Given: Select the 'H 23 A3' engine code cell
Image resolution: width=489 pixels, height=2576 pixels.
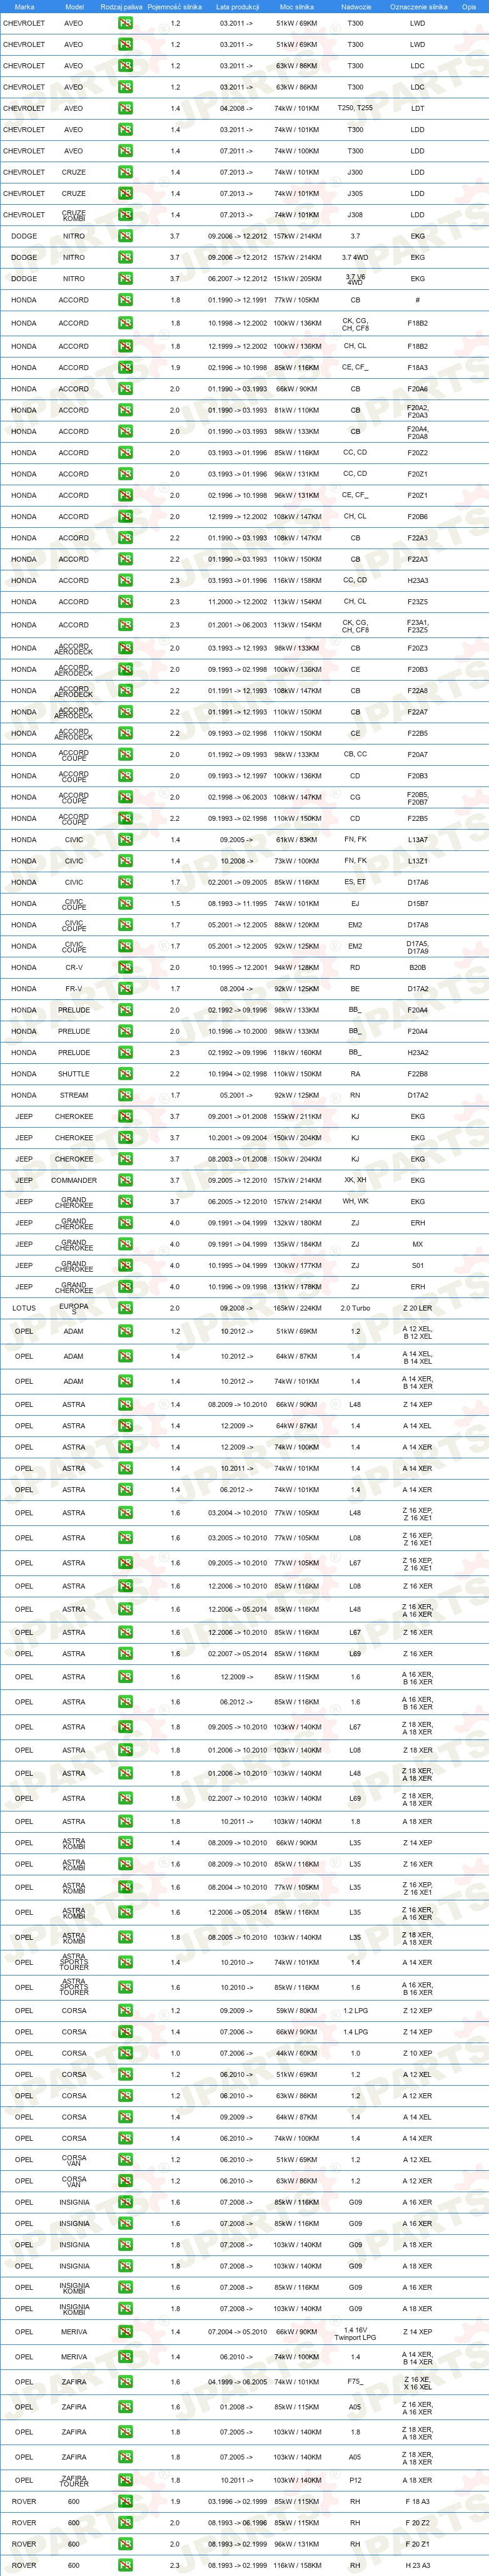Looking at the screenshot, I should point(417,2566).
